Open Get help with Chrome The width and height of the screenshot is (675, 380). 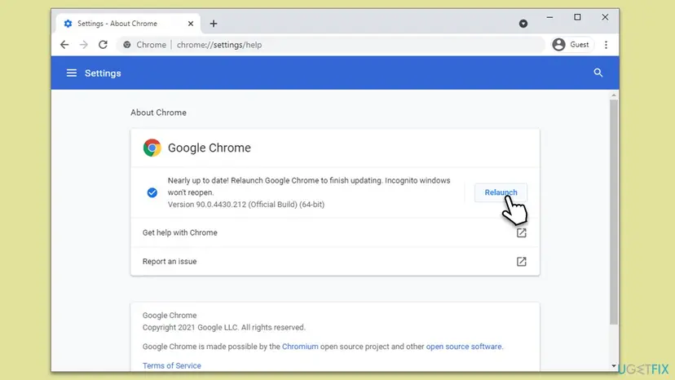pyautogui.click(x=335, y=232)
